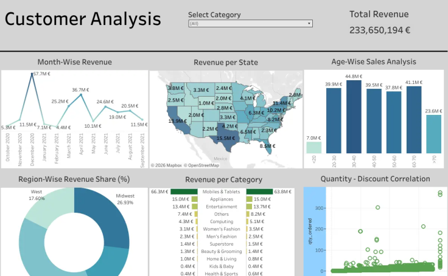
Task: Select North Dakota's 2.4M € label
Action: [224, 88]
